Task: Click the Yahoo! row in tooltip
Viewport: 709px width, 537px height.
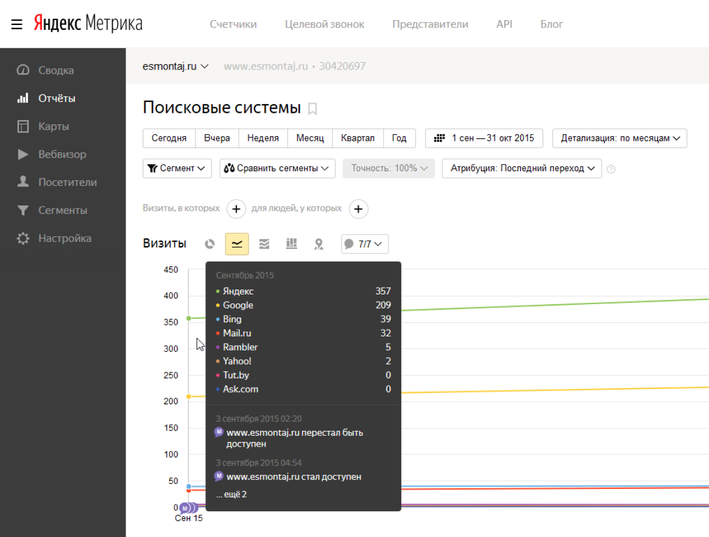Action: pos(303,361)
